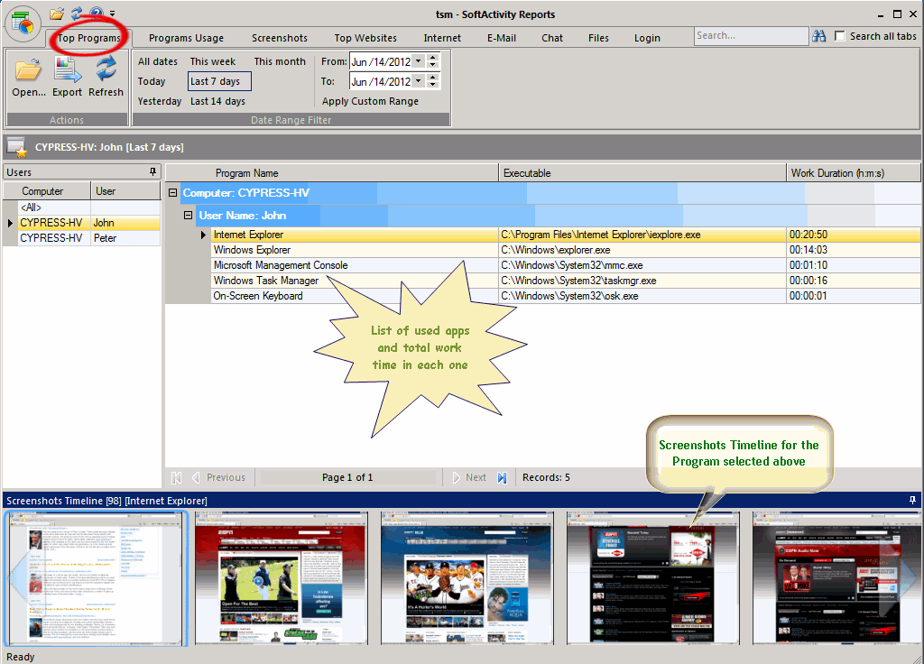Screen dimensions: 924x664
Task: Select the This week filter
Action: tap(213, 61)
